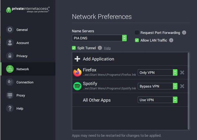The image size is (197, 140).
Task: Click the Split Tunnel info icon
Action: tap(100, 48)
